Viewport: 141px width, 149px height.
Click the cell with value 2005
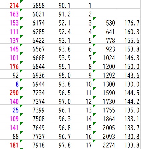(x=104, y=127)
